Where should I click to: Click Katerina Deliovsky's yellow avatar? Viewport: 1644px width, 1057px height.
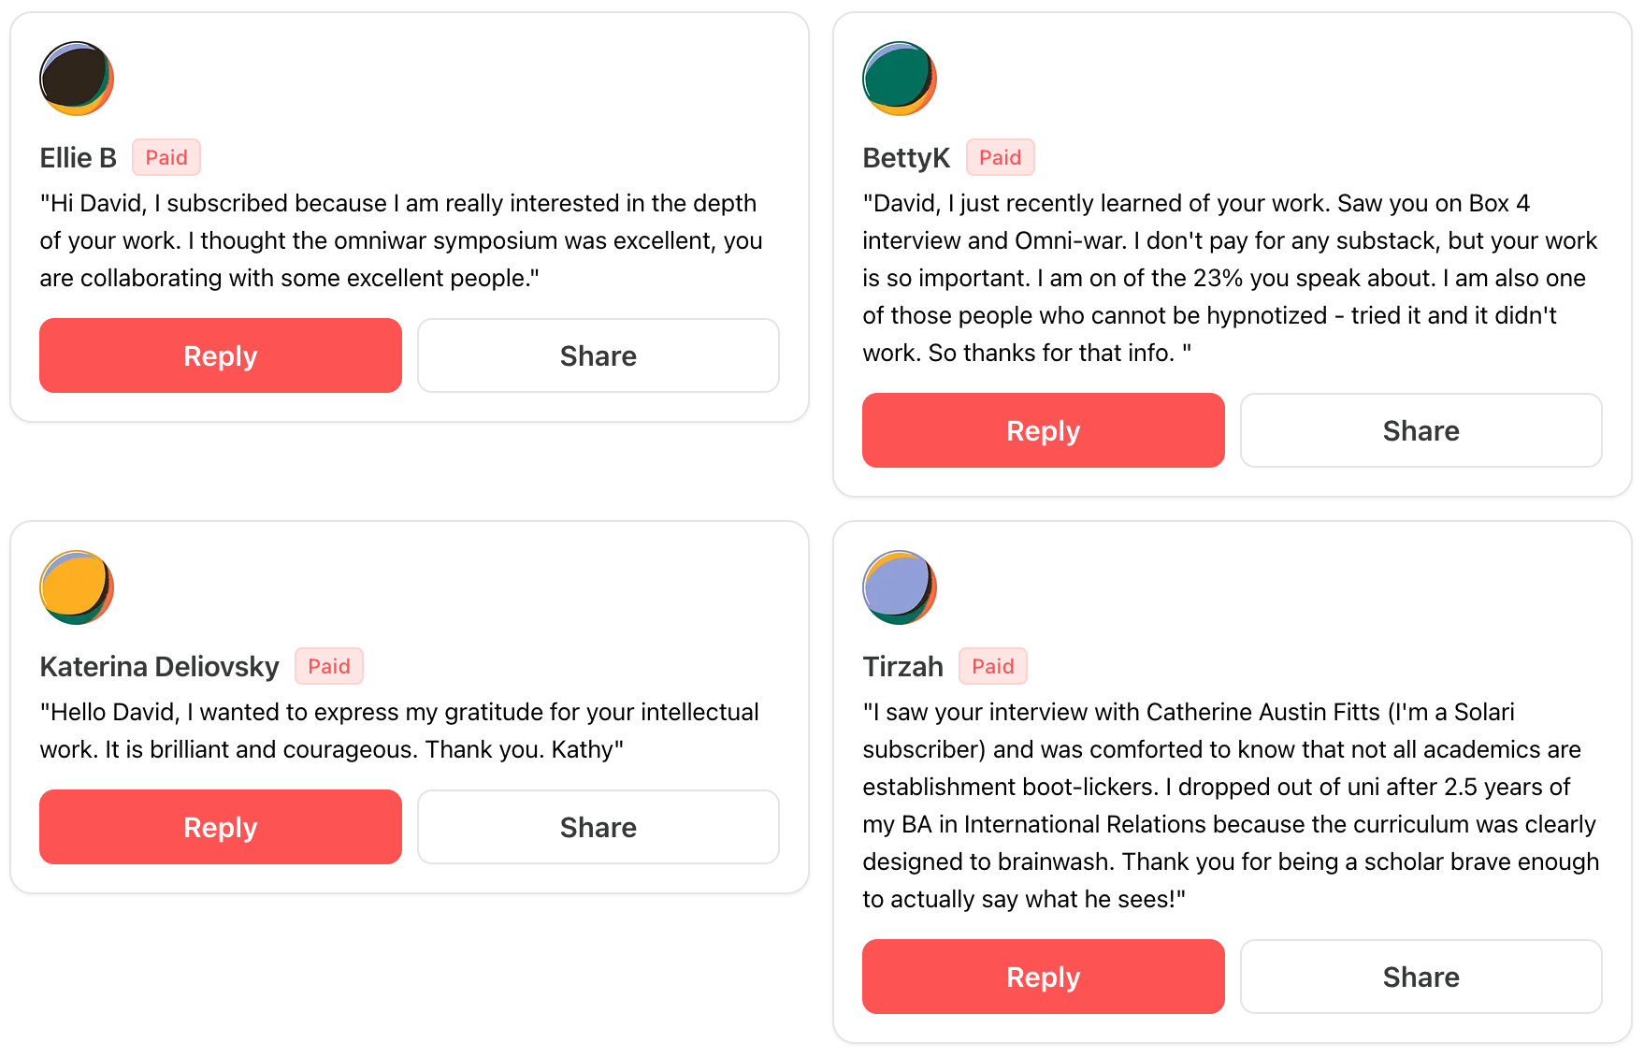point(77,587)
